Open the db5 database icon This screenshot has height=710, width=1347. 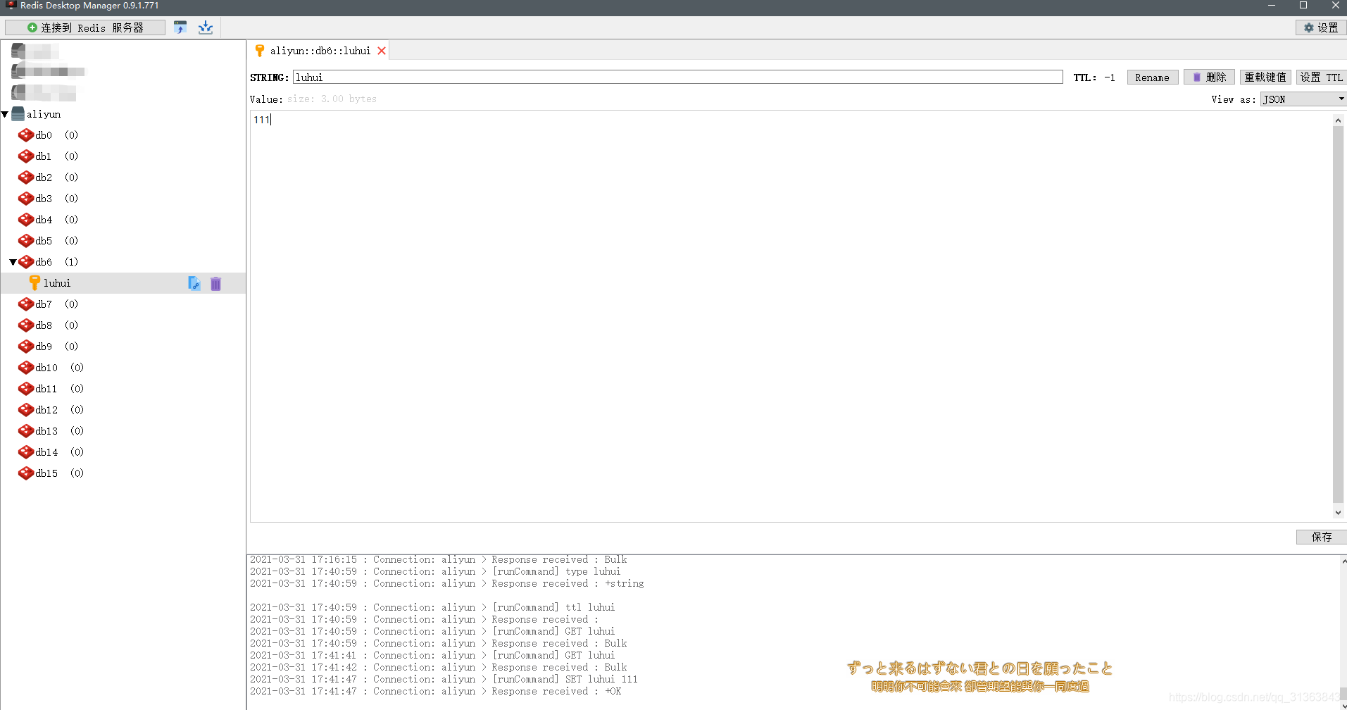coord(26,241)
